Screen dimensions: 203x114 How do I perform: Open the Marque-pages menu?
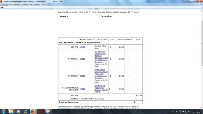coord(35,4)
